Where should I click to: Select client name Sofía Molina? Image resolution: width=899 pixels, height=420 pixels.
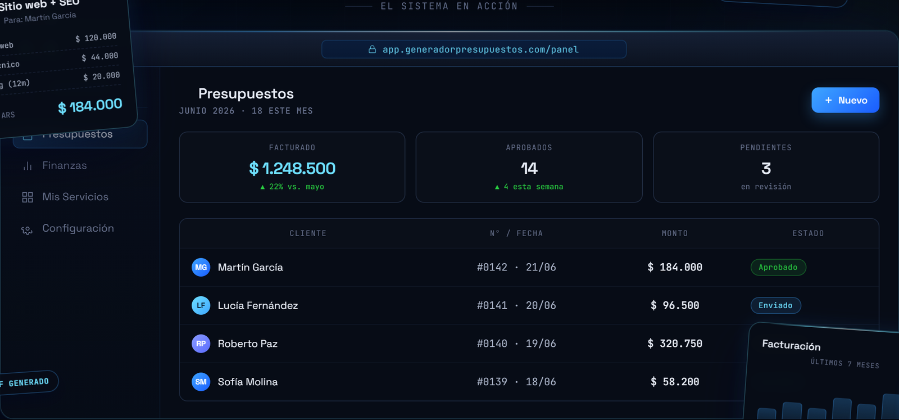pyautogui.click(x=248, y=382)
